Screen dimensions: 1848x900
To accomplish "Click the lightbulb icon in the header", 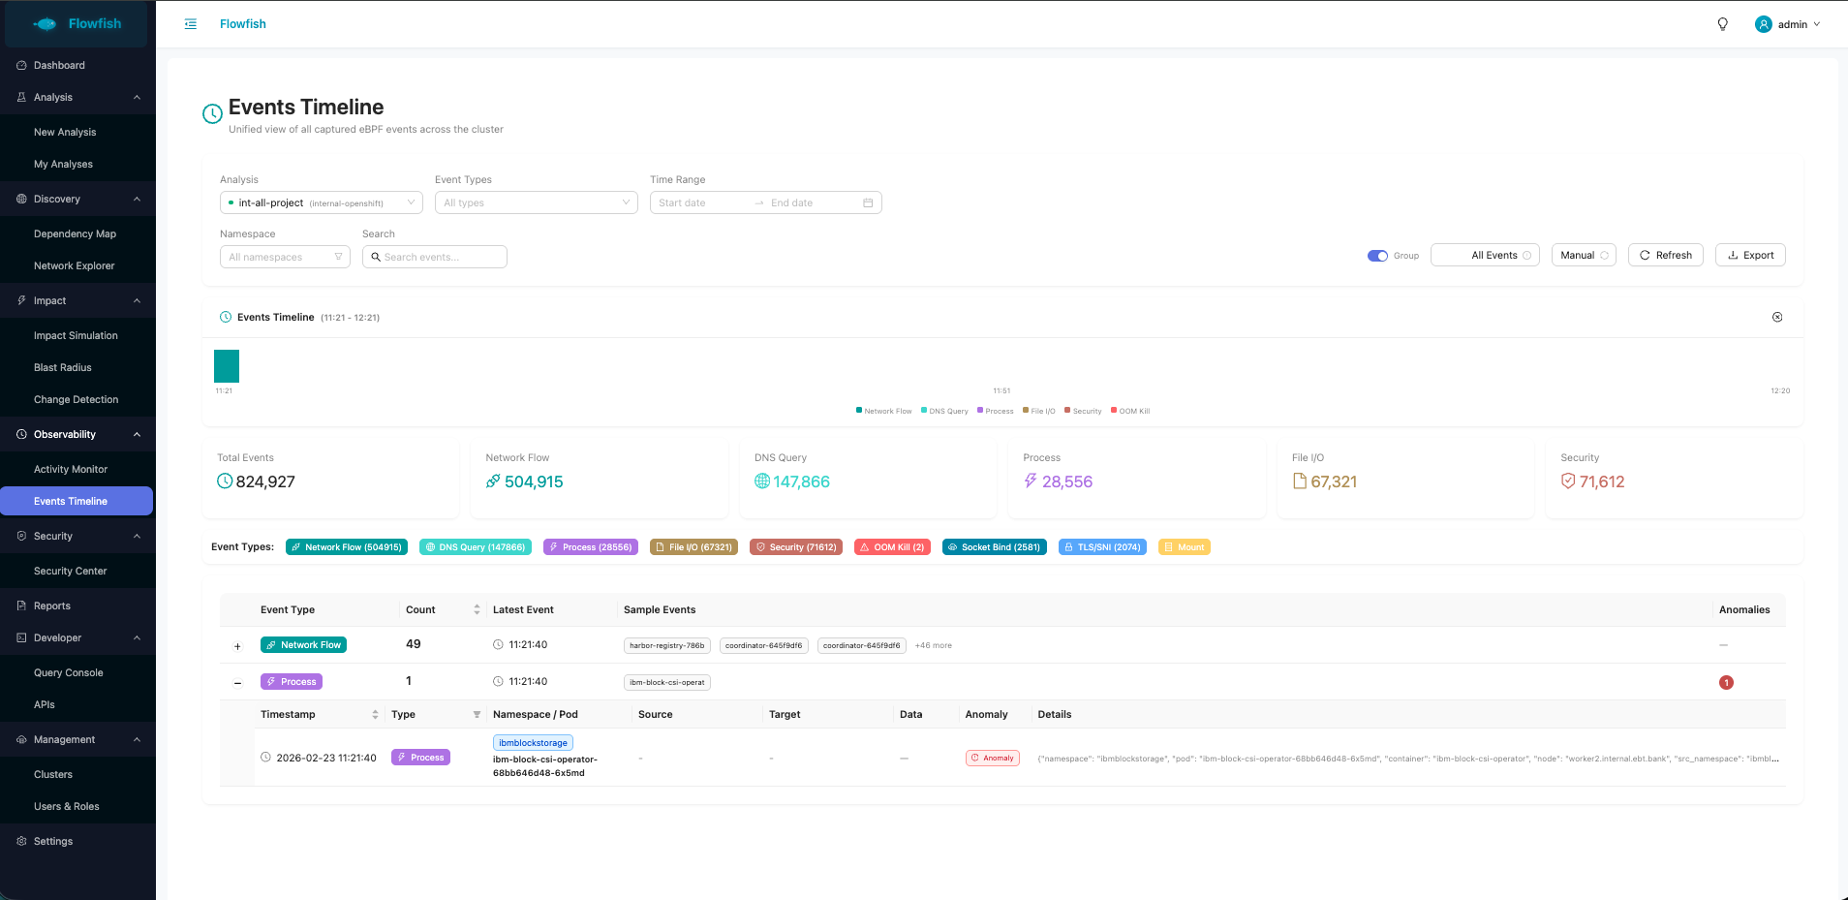I will coord(1723,24).
